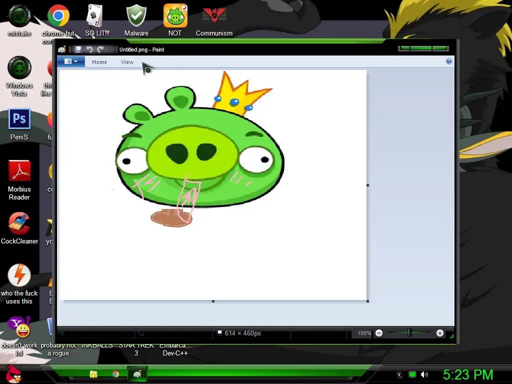Click the Paint taskbar button
The width and height of the screenshot is (512, 384).
[x=137, y=374]
